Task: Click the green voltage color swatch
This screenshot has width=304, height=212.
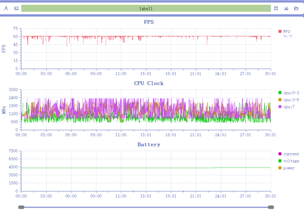Action: tap(280, 161)
